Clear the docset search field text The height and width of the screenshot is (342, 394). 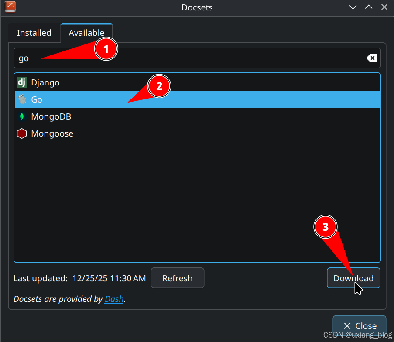[x=371, y=58]
